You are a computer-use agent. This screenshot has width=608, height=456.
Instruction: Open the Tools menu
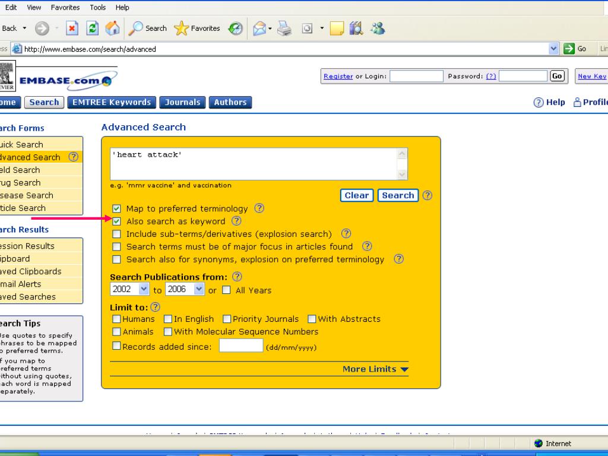(98, 7)
